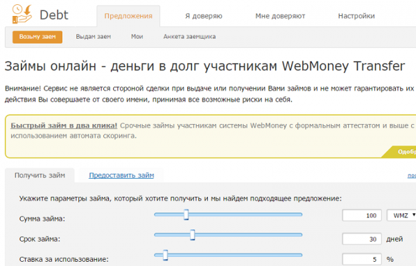Click the Займы онлайн page heading

pos(205,66)
